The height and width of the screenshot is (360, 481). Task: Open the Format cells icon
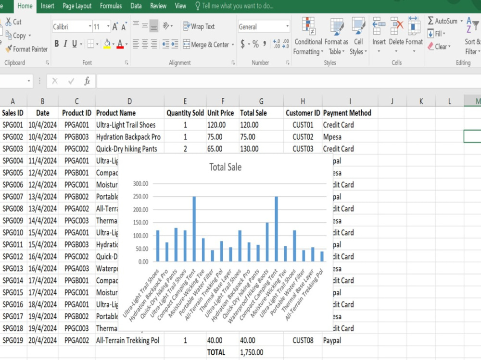pos(414,26)
